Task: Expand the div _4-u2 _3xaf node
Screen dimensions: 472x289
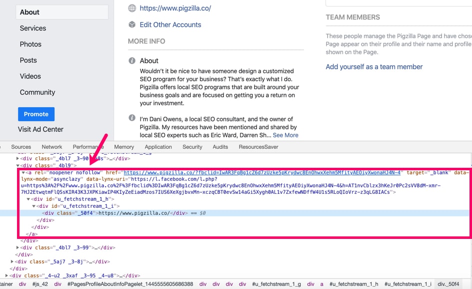Action: (x=6, y=275)
